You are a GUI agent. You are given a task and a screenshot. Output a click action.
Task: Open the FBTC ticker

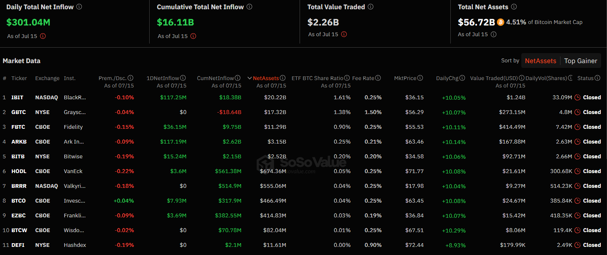[18, 127]
